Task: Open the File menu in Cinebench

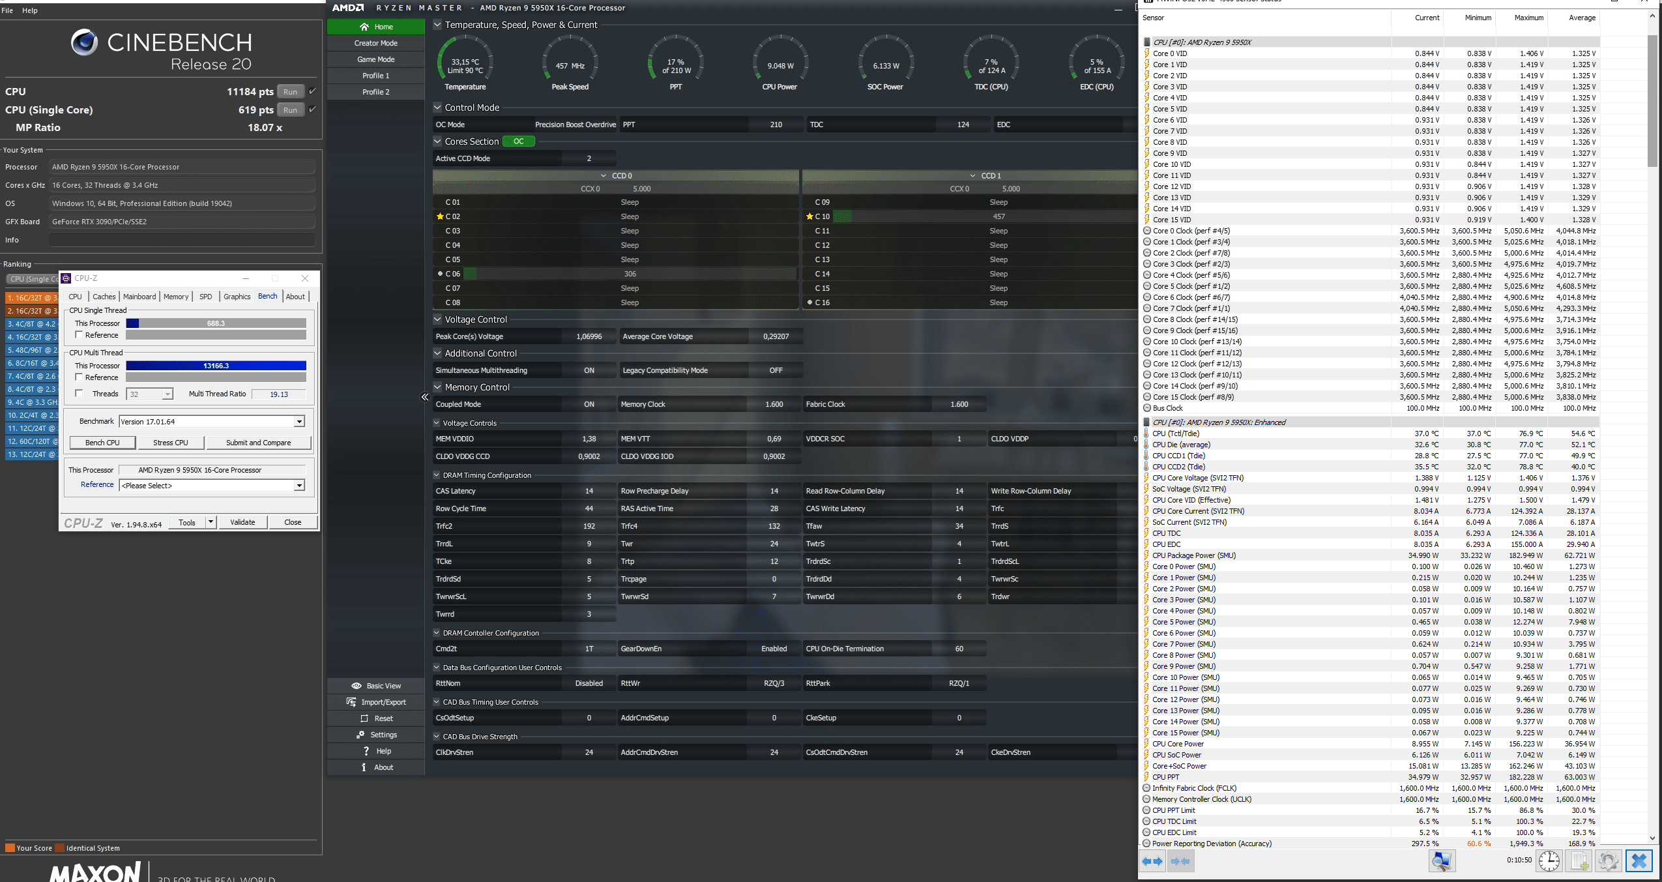Action: (x=7, y=10)
